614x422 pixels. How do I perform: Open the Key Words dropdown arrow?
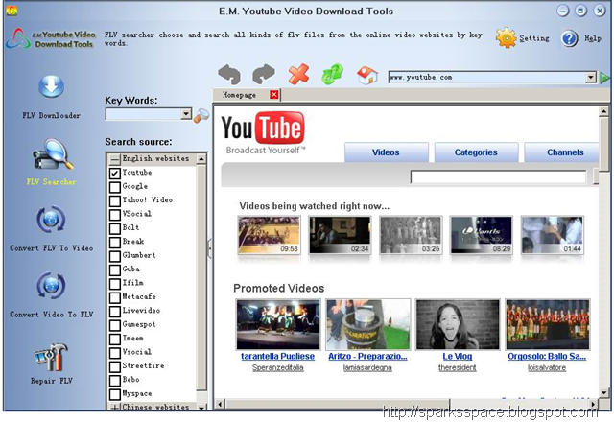(186, 114)
